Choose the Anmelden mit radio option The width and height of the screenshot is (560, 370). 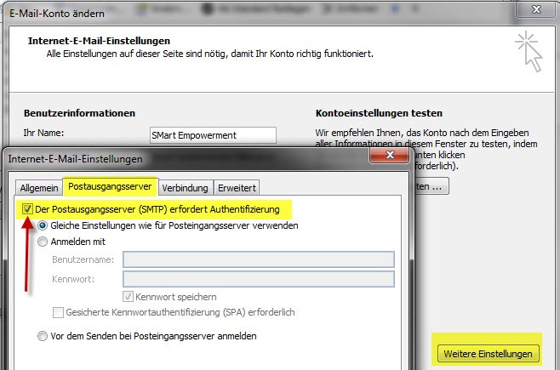tap(43, 242)
